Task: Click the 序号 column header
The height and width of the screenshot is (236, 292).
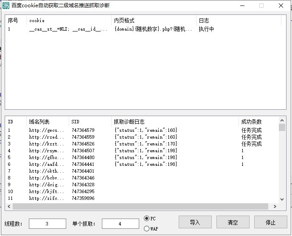Action: 16,20
